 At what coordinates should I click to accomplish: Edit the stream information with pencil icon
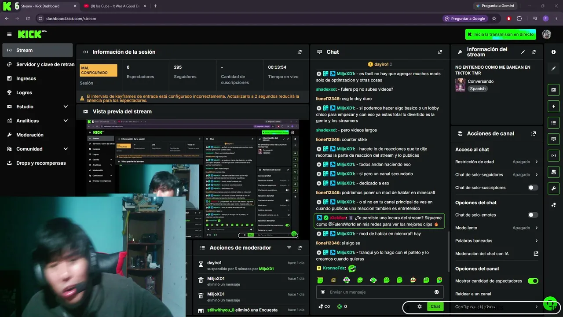coord(523,52)
